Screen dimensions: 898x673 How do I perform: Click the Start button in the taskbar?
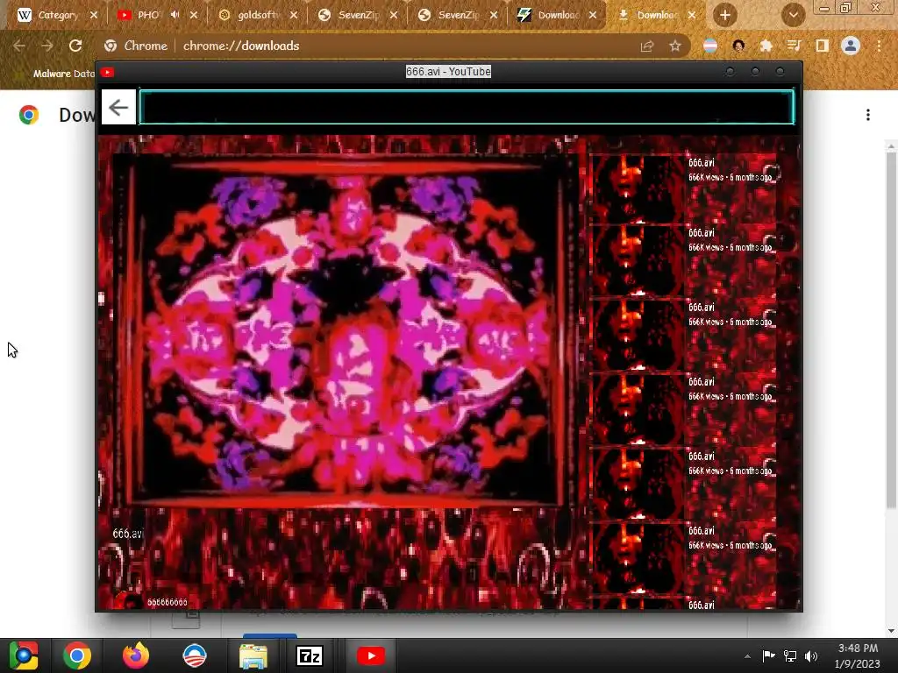pos(24,655)
